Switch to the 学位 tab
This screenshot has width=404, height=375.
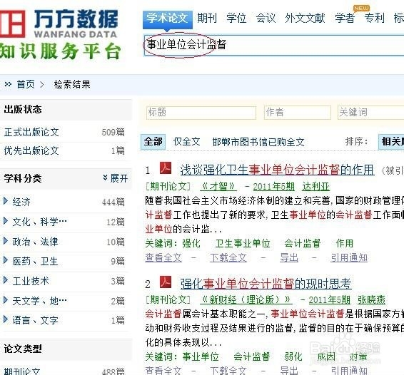tap(236, 18)
